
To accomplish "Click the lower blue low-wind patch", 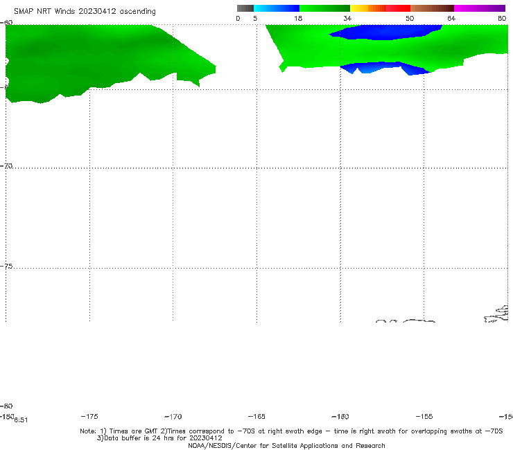I will [x=385, y=68].
